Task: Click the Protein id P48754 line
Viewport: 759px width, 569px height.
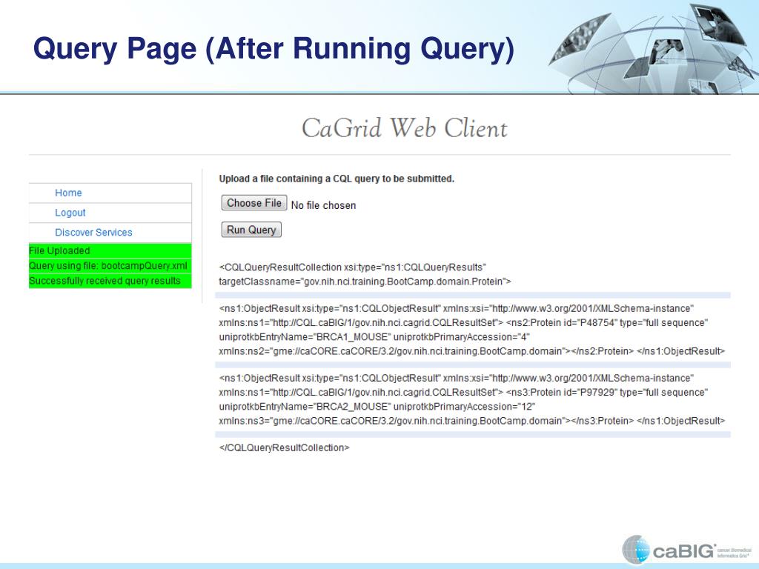Action: click(463, 323)
